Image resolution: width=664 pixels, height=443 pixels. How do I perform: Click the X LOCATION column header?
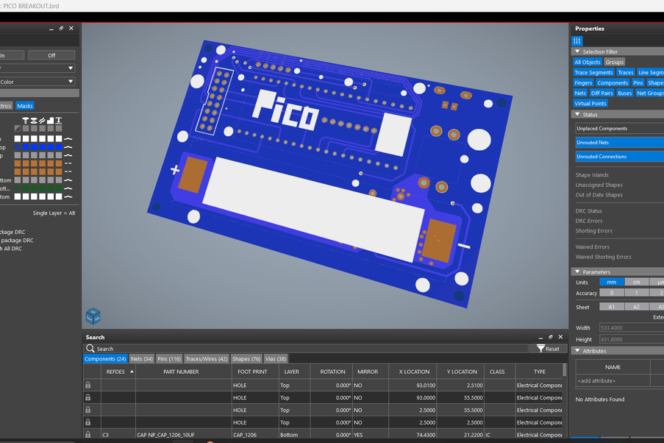pos(414,372)
